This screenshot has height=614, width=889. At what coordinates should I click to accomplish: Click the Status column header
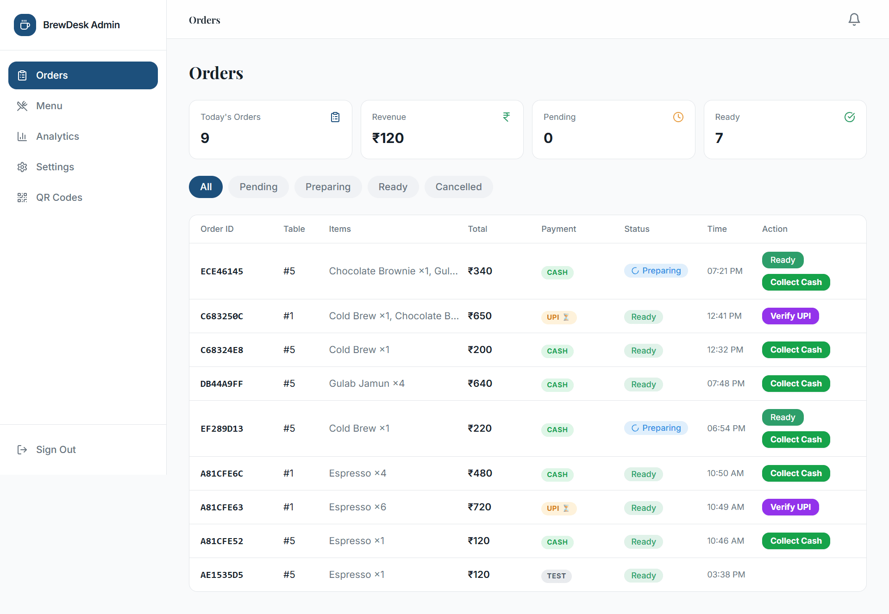click(637, 229)
